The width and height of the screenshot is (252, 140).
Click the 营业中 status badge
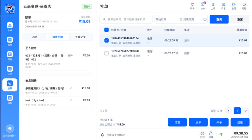click(x=87, y=6)
